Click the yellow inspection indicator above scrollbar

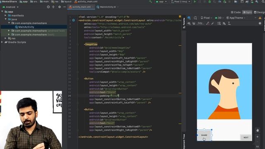pos(180,17)
